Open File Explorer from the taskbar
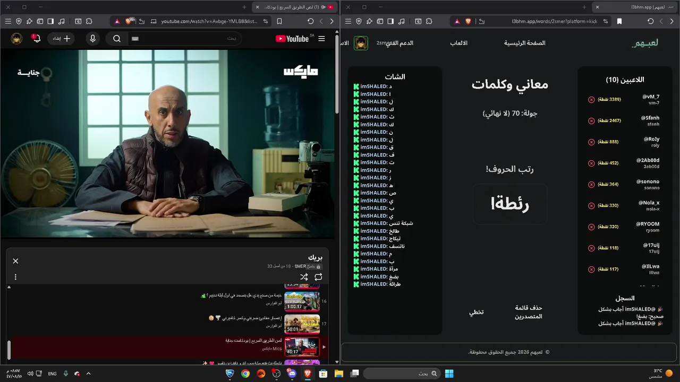The image size is (680, 382). click(338, 374)
